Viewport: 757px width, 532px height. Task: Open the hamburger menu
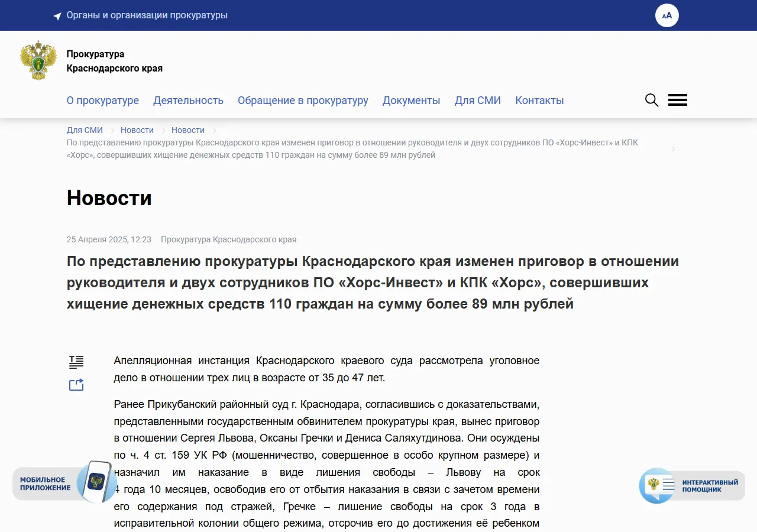point(678,100)
